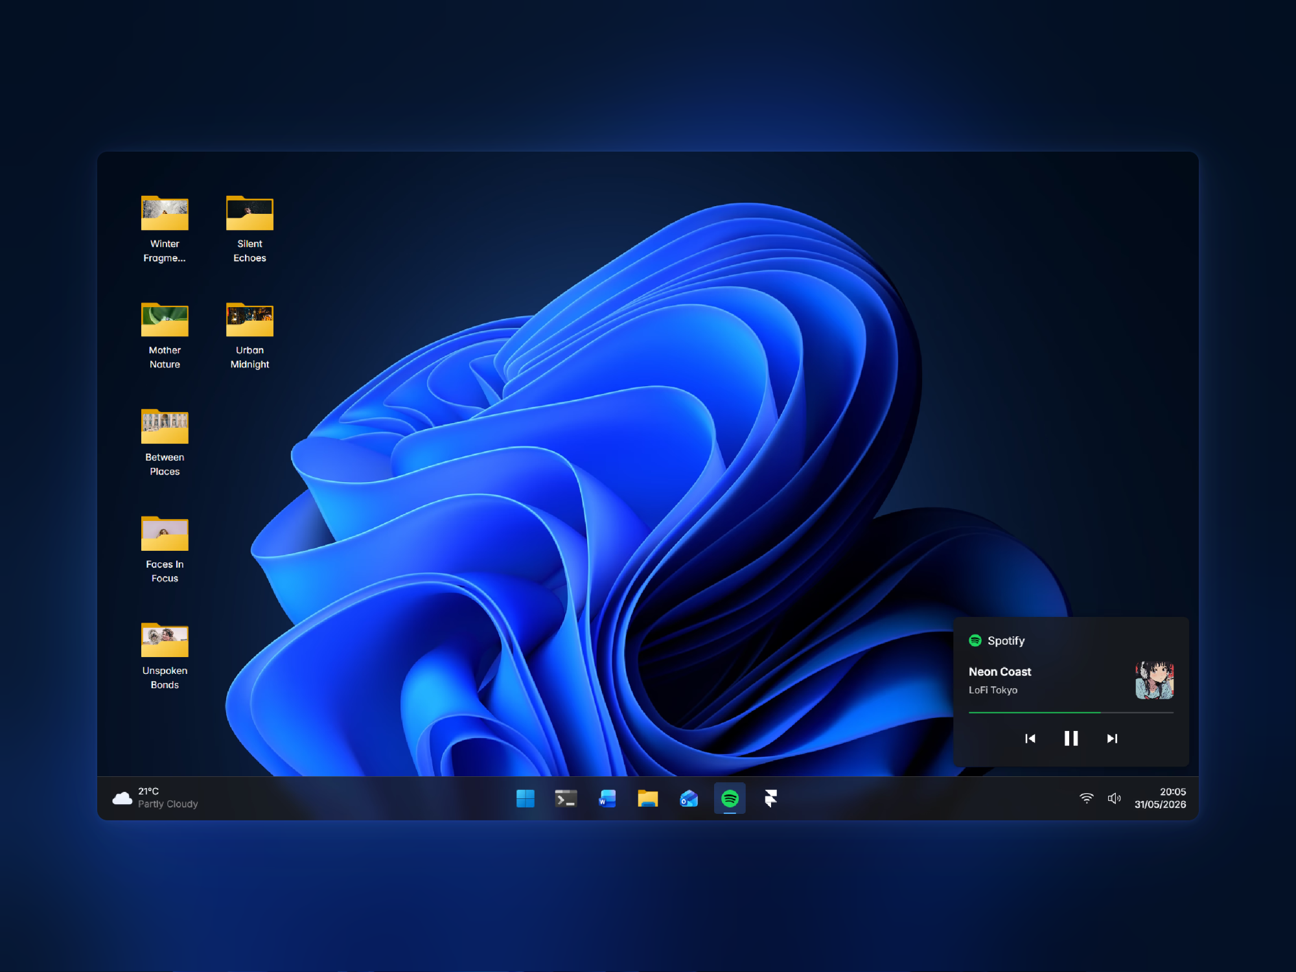Screen dimensions: 1296x972
Task: Open the Silent Echoes folder
Action: (x=249, y=213)
